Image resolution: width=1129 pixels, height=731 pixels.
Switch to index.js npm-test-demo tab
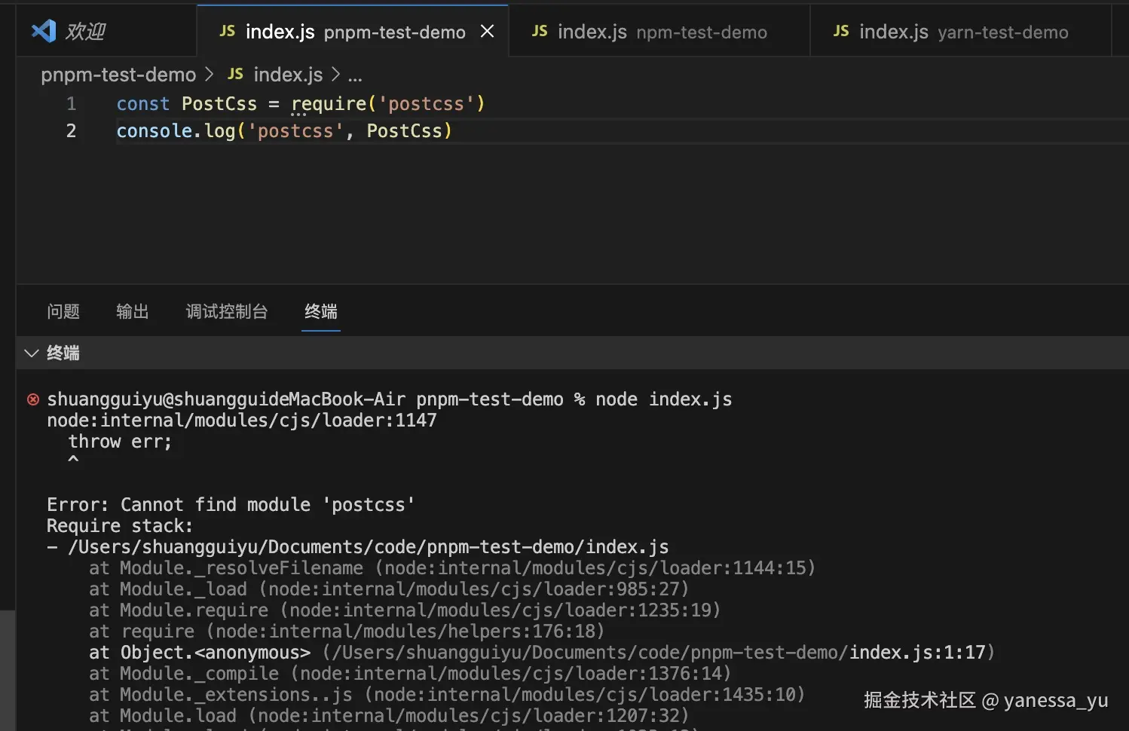pos(659,31)
